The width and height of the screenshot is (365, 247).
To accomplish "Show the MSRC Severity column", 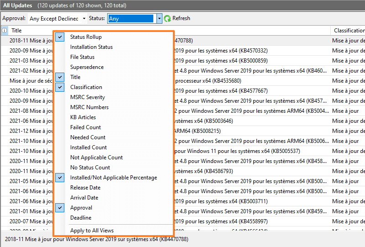I will [x=87, y=97].
